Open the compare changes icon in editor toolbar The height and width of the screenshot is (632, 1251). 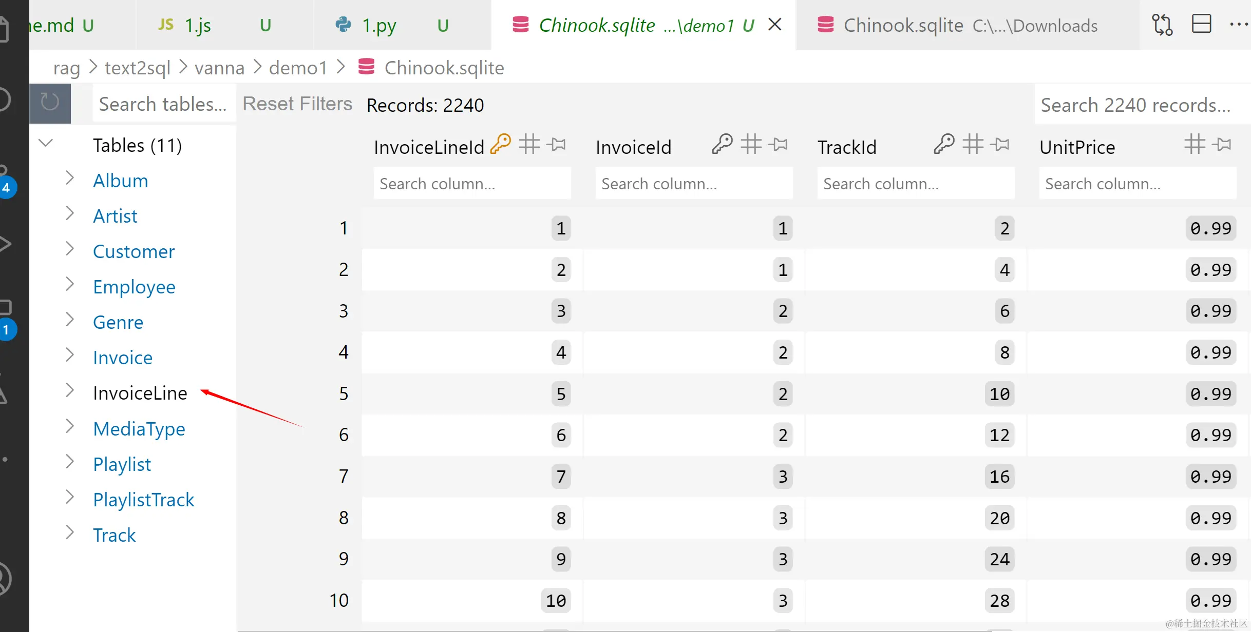click(x=1162, y=24)
